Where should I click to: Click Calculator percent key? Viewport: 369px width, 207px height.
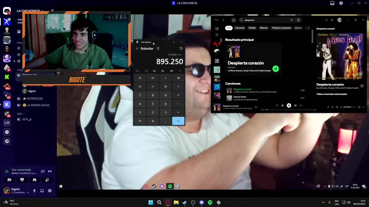(140, 78)
